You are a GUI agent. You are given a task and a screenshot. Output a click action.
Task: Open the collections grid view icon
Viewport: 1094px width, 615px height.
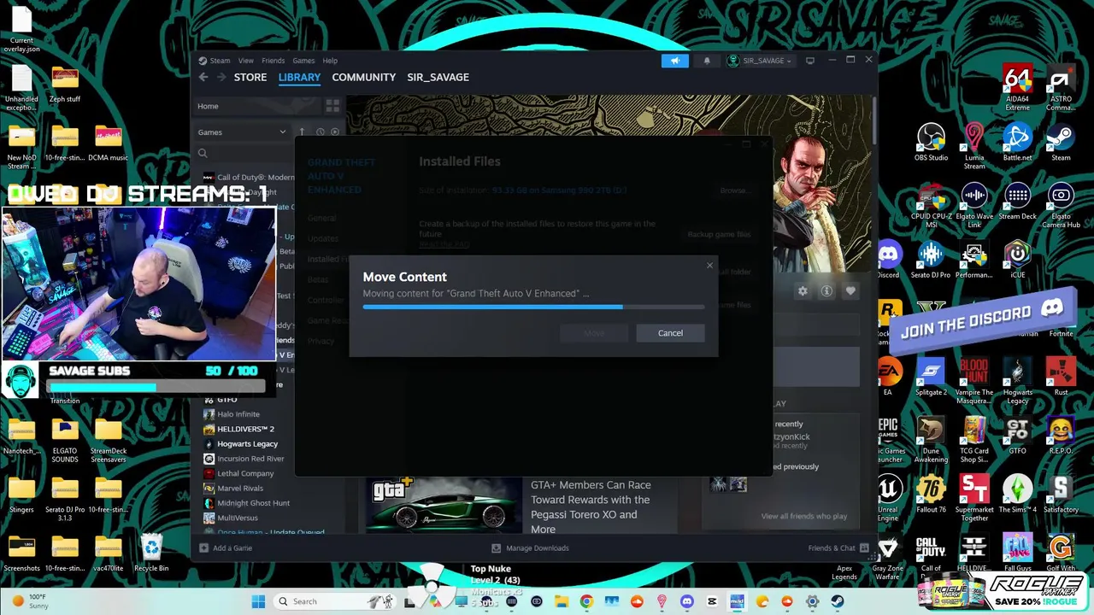coord(332,106)
